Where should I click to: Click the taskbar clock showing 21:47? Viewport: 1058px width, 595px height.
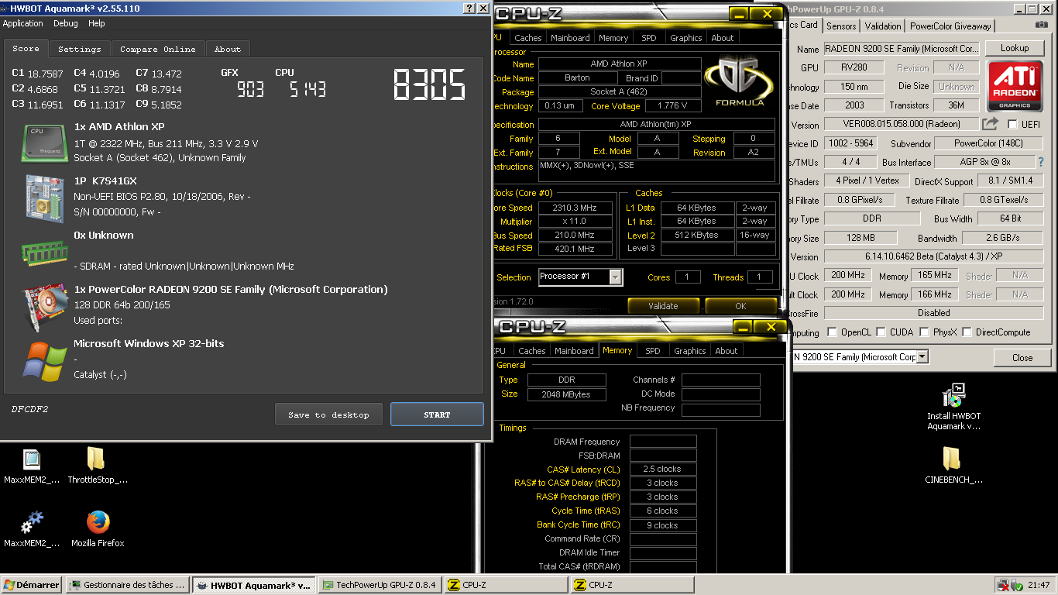(1039, 585)
